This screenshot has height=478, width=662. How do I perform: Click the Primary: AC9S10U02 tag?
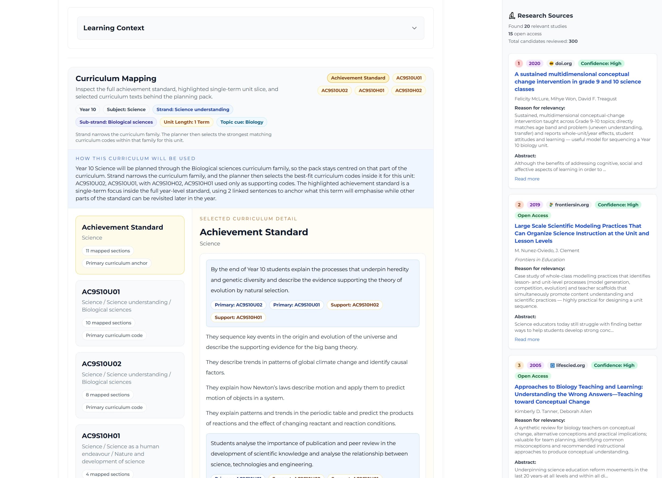coord(238,305)
